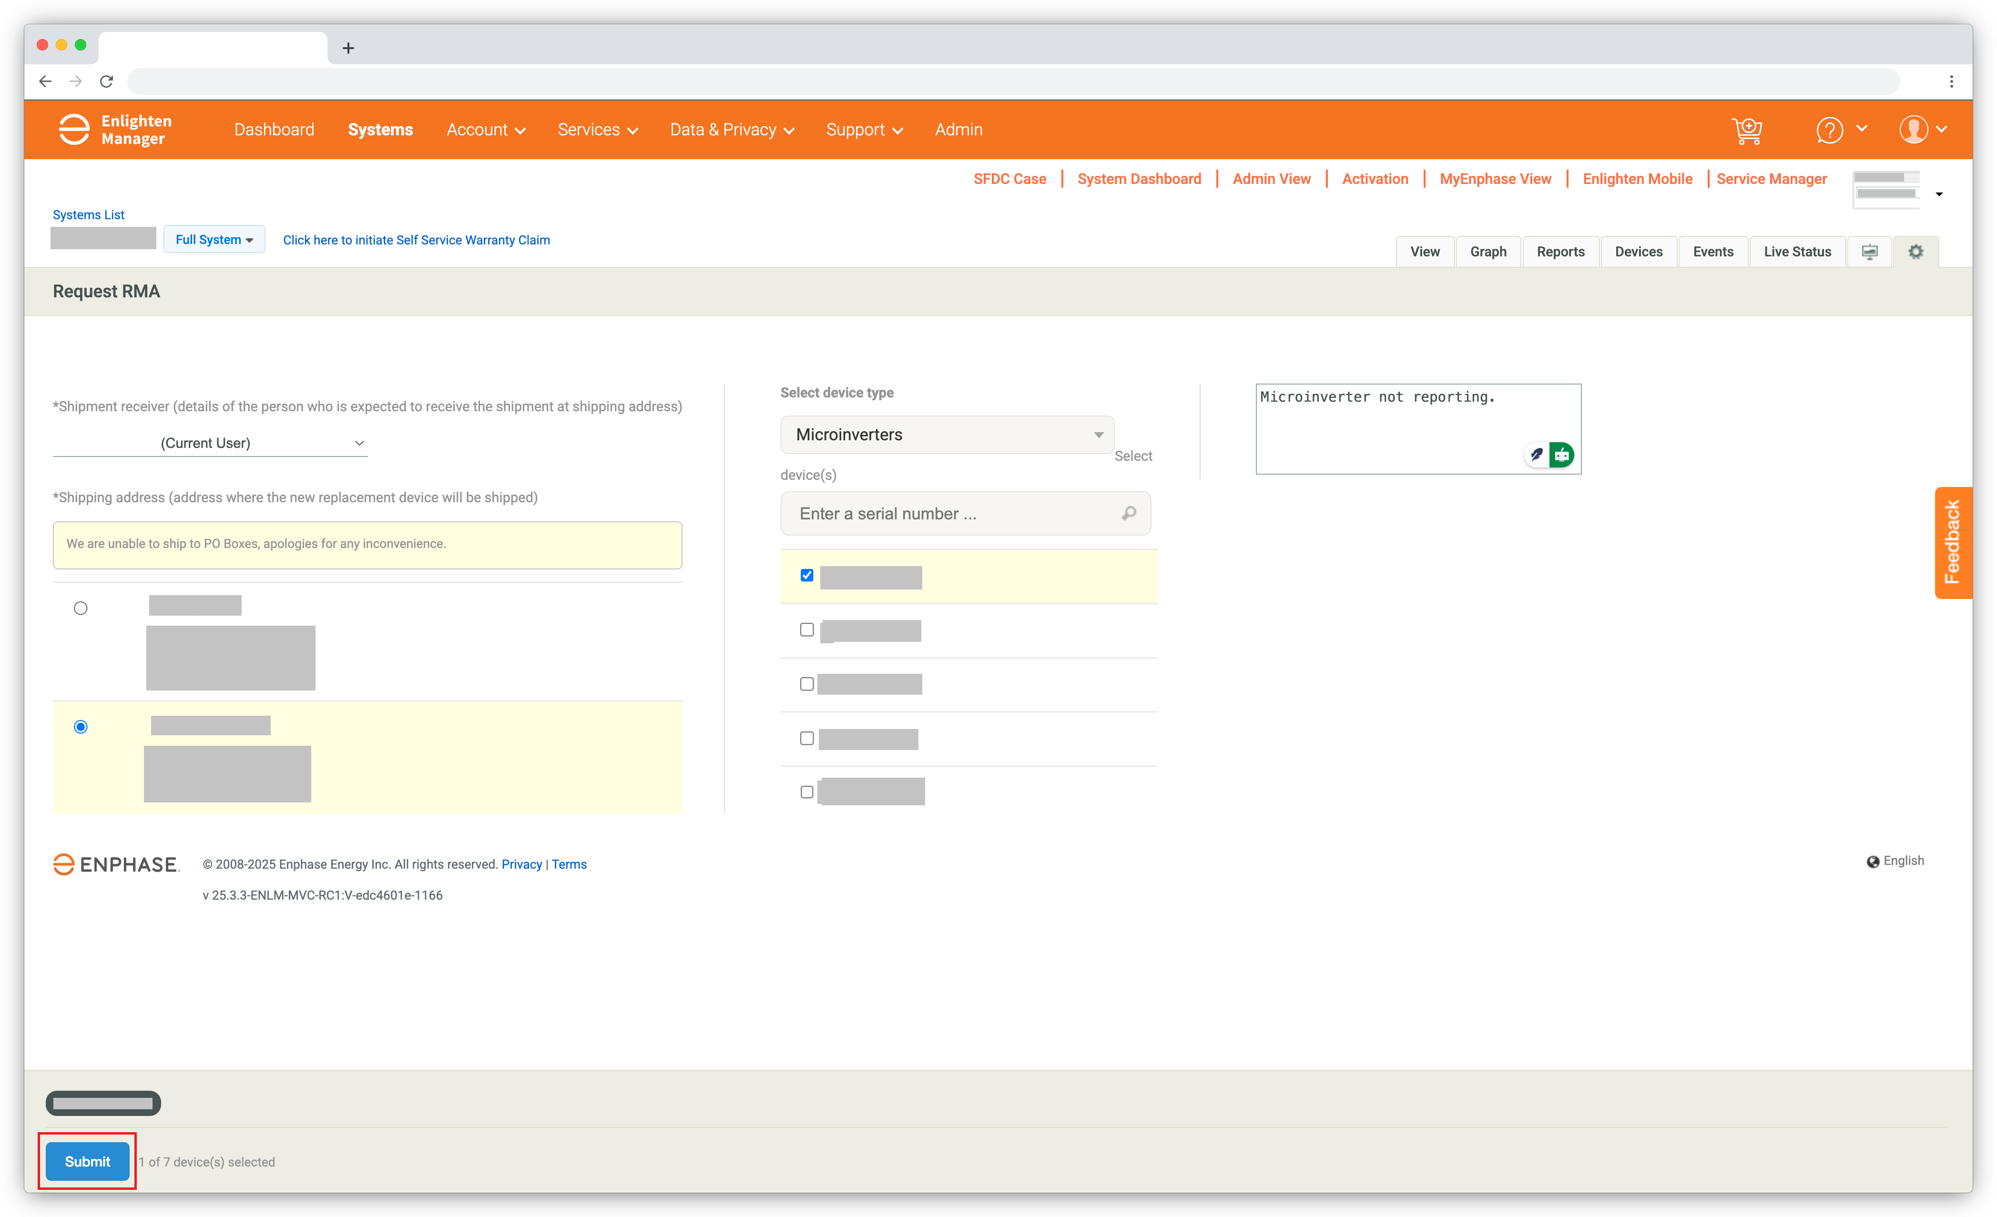Open the SFDC Case link
This screenshot has width=1997, height=1217.
click(1010, 179)
